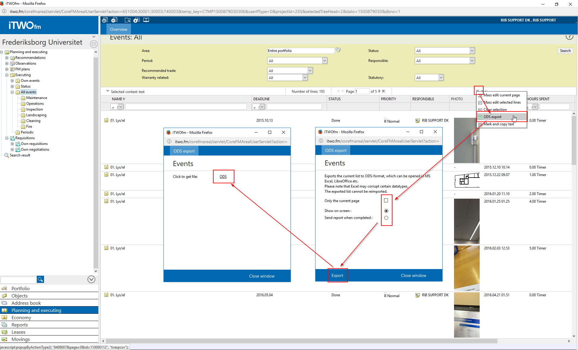Tick the 'Only the current page' checkbox

click(386, 201)
